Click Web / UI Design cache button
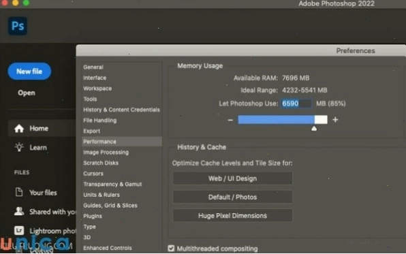Image resolution: width=406 pixels, height=254 pixels. 232,178
